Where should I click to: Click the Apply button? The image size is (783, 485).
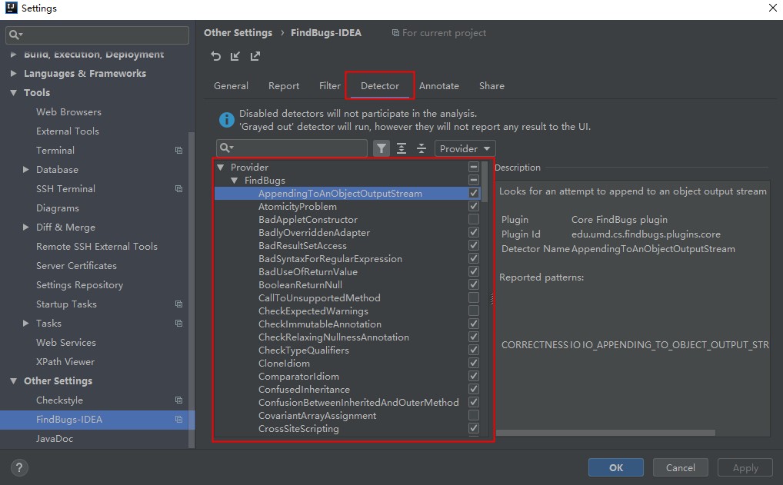[745, 467]
